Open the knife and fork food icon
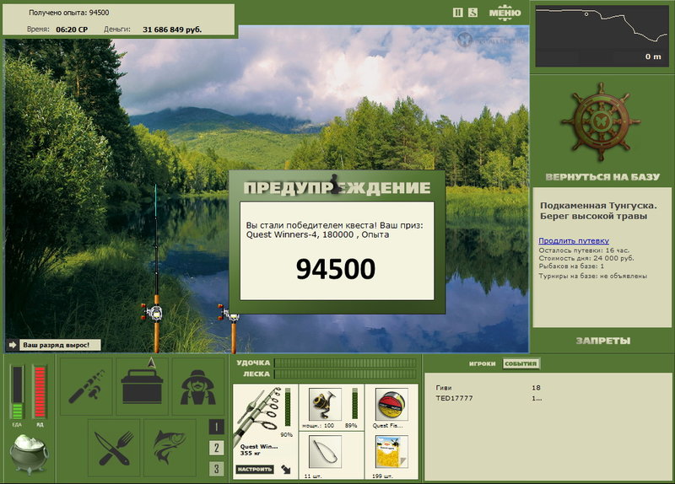The image size is (675, 484). [x=114, y=448]
